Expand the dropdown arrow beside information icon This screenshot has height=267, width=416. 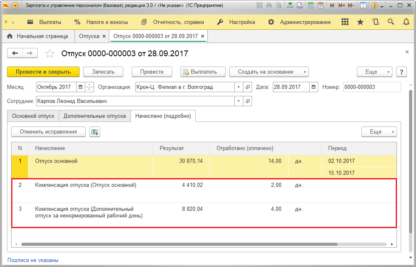(382, 6)
